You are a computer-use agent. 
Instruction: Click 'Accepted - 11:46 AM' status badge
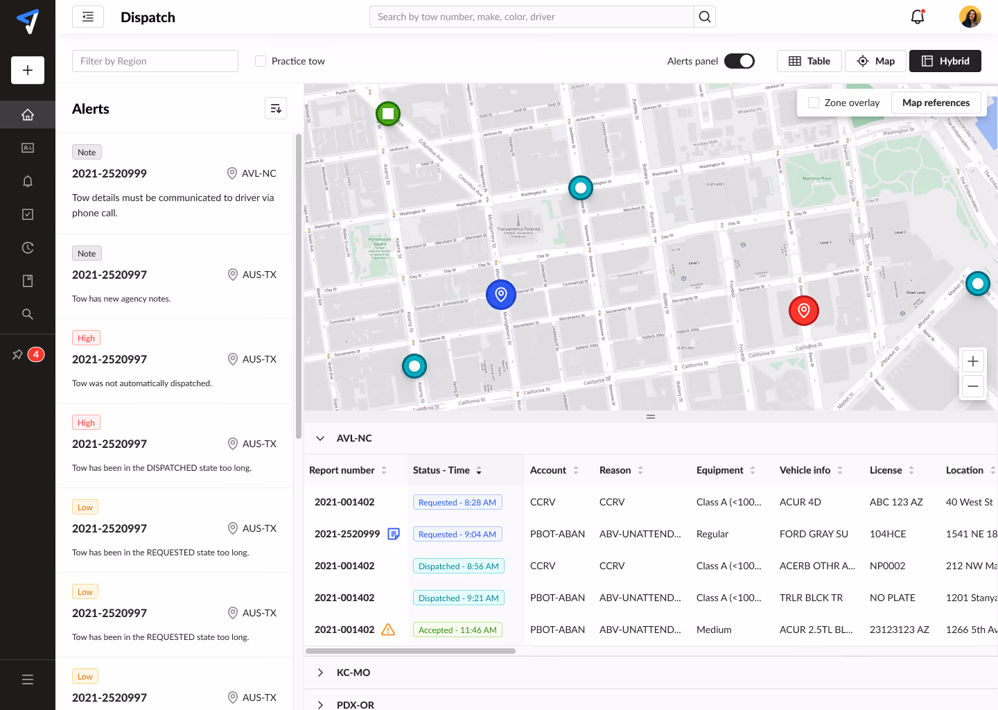coord(457,630)
